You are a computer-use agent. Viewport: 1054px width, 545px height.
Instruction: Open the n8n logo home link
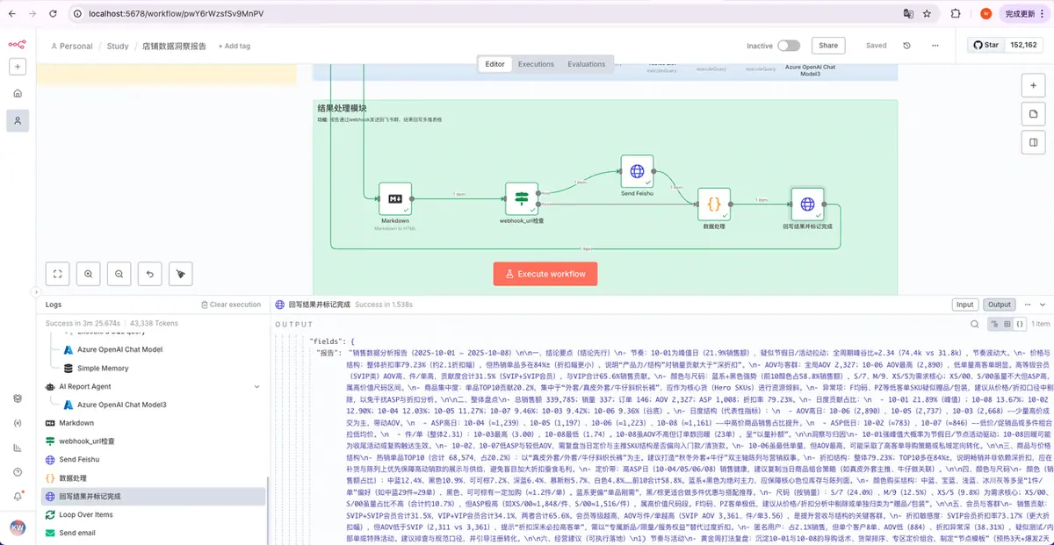click(x=17, y=45)
